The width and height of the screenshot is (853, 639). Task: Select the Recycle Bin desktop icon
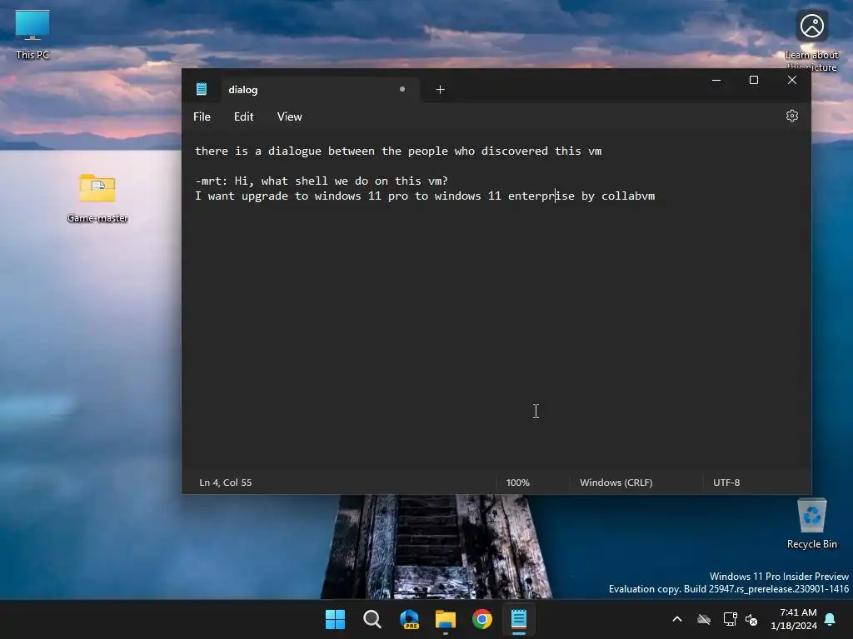[811, 523]
